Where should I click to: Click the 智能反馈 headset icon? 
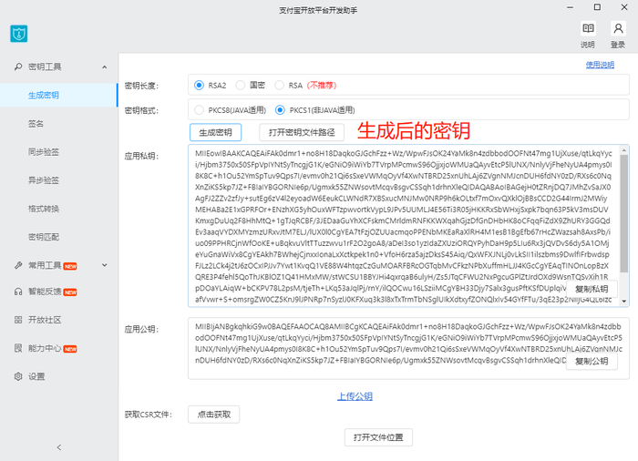18,292
